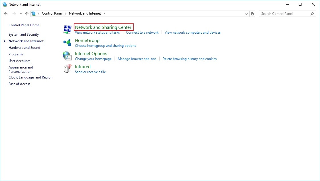Click the Internet Options globe icon
Screen dimensions: 320x181
67,56
